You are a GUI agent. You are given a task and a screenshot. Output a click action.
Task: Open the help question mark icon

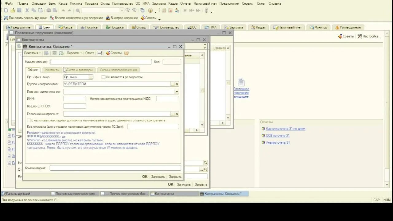coord(126,53)
